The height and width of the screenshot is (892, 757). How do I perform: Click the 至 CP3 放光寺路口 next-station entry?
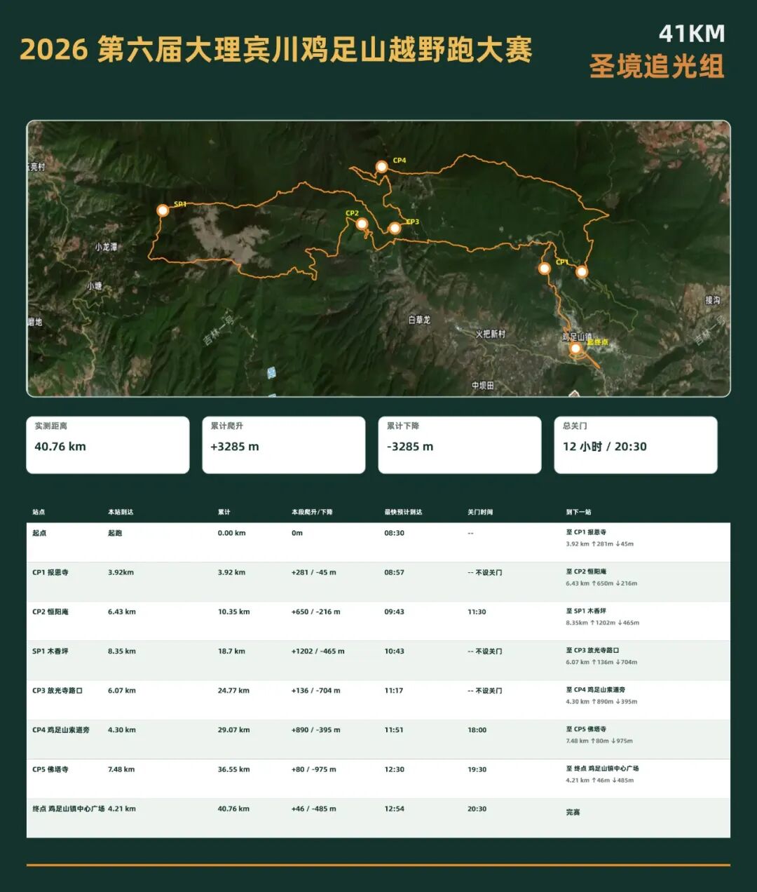pos(592,651)
